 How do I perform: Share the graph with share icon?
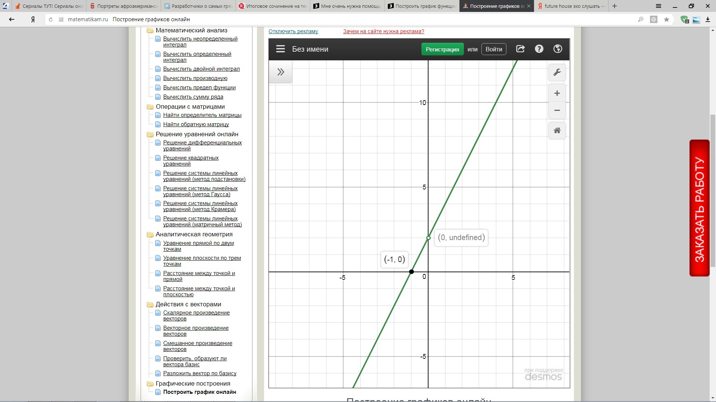(x=520, y=49)
